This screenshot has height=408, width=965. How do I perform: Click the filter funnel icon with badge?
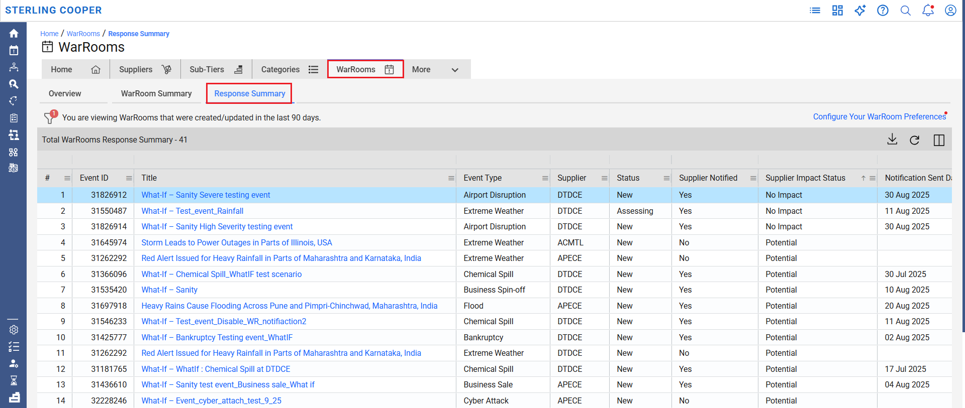click(50, 117)
